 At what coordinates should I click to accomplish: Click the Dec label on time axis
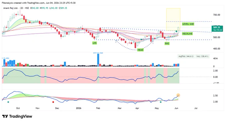[x=57, y=108]
